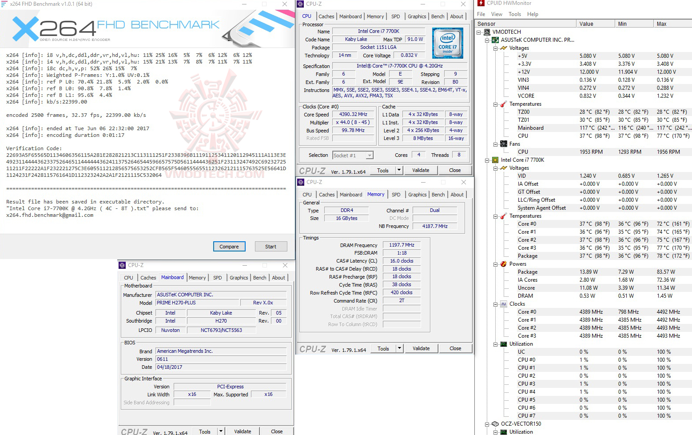
Task: Click the Intel Core i7 7700K chip icon
Action: (494, 160)
